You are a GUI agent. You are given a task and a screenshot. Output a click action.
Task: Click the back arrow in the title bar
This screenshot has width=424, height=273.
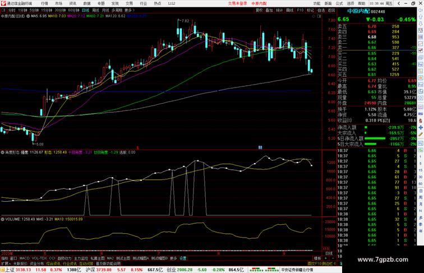[399, 3]
